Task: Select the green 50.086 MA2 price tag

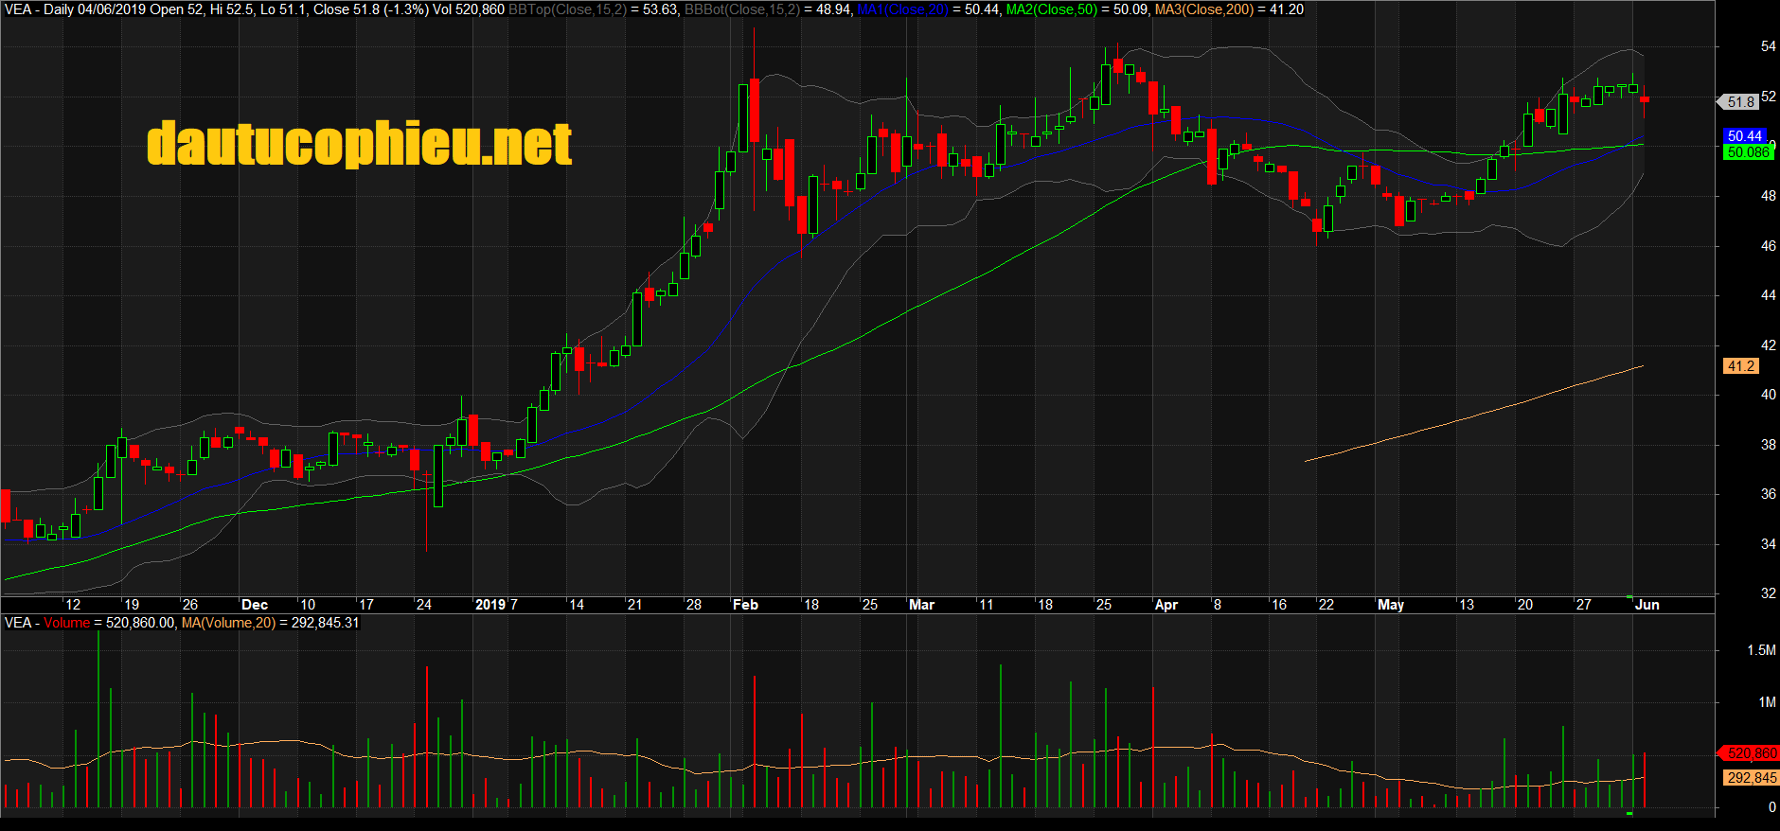Action: coord(1747,152)
